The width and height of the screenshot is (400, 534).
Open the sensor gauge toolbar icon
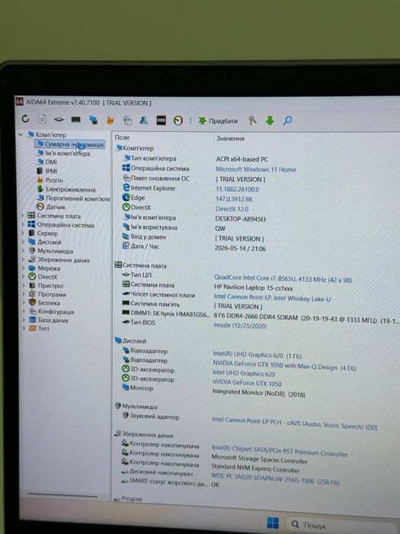[178, 121]
